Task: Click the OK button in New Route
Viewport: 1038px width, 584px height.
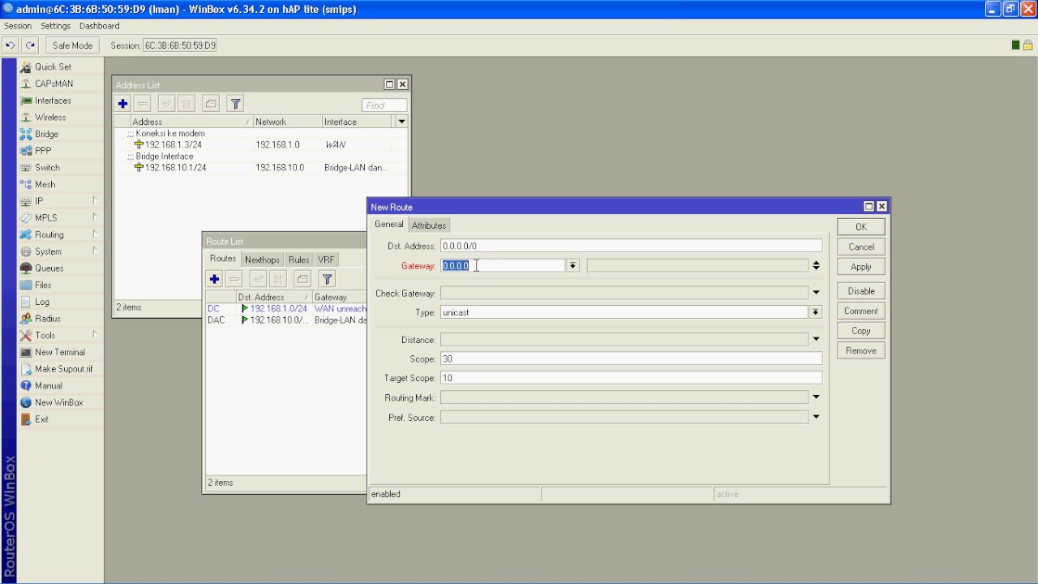Action: (x=860, y=227)
